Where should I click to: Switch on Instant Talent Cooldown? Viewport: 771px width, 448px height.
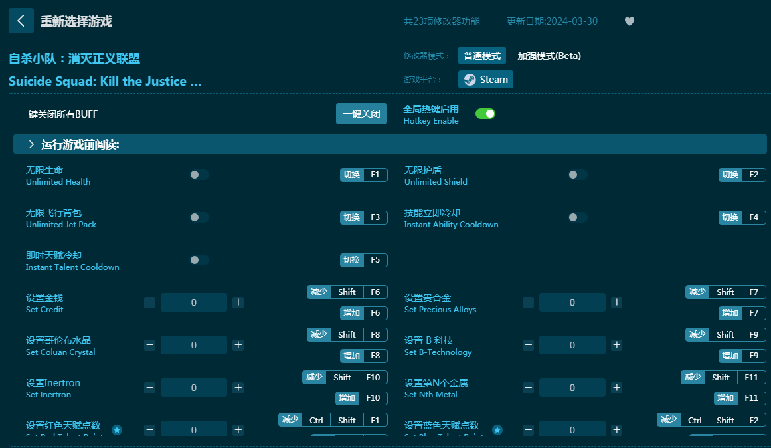(199, 260)
